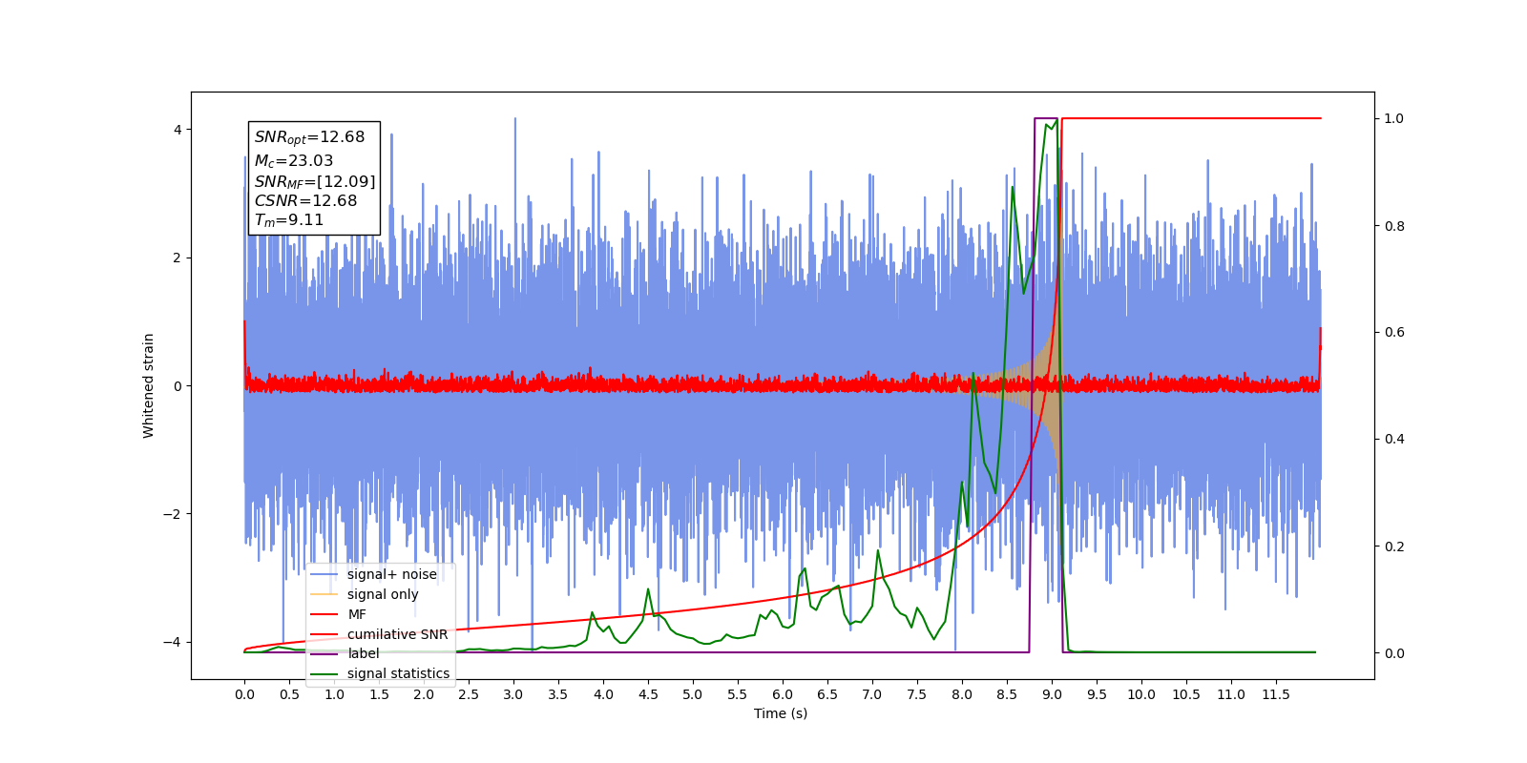Click the 11.0 tick on the time axis
Viewport: 1527px width, 763px height.
click(1231, 694)
